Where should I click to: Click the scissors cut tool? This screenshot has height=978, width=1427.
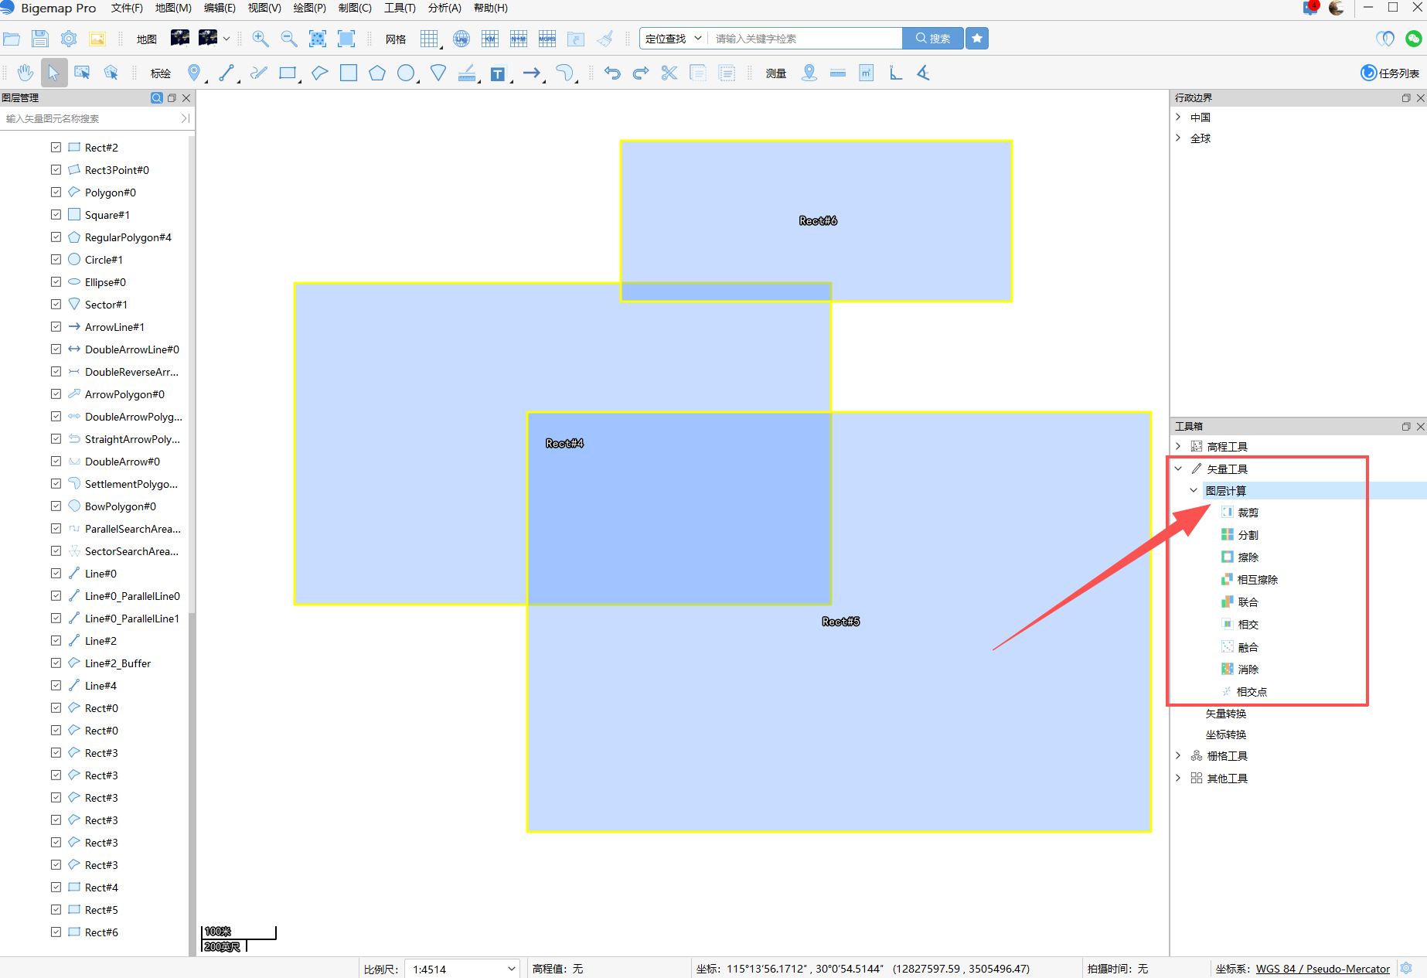pyautogui.click(x=669, y=73)
